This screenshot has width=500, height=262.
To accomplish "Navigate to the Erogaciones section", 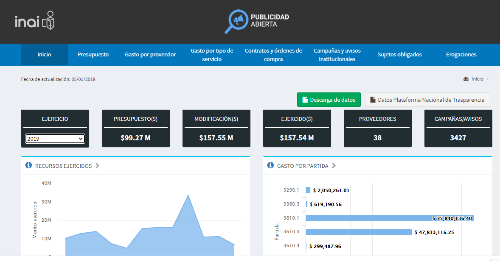I will click(x=461, y=54).
